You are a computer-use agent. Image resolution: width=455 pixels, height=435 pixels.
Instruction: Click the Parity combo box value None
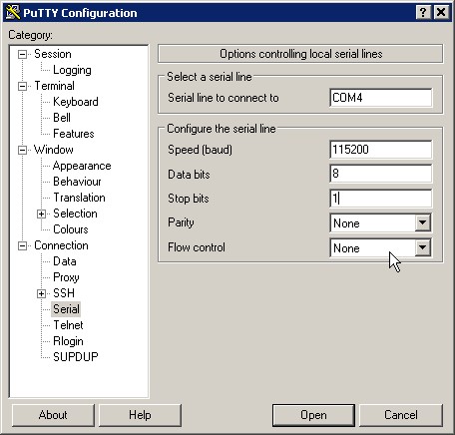click(372, 222)
